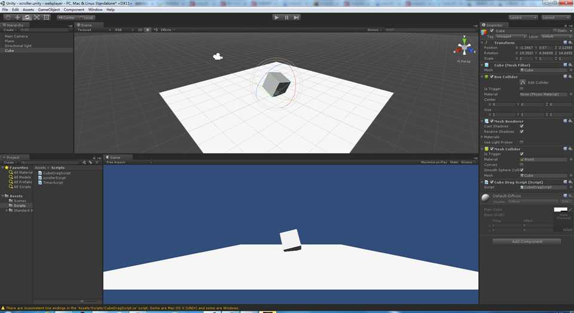Open the Box Collider help icon
This screenshot has height=313, width=574.
pos(566,76)
